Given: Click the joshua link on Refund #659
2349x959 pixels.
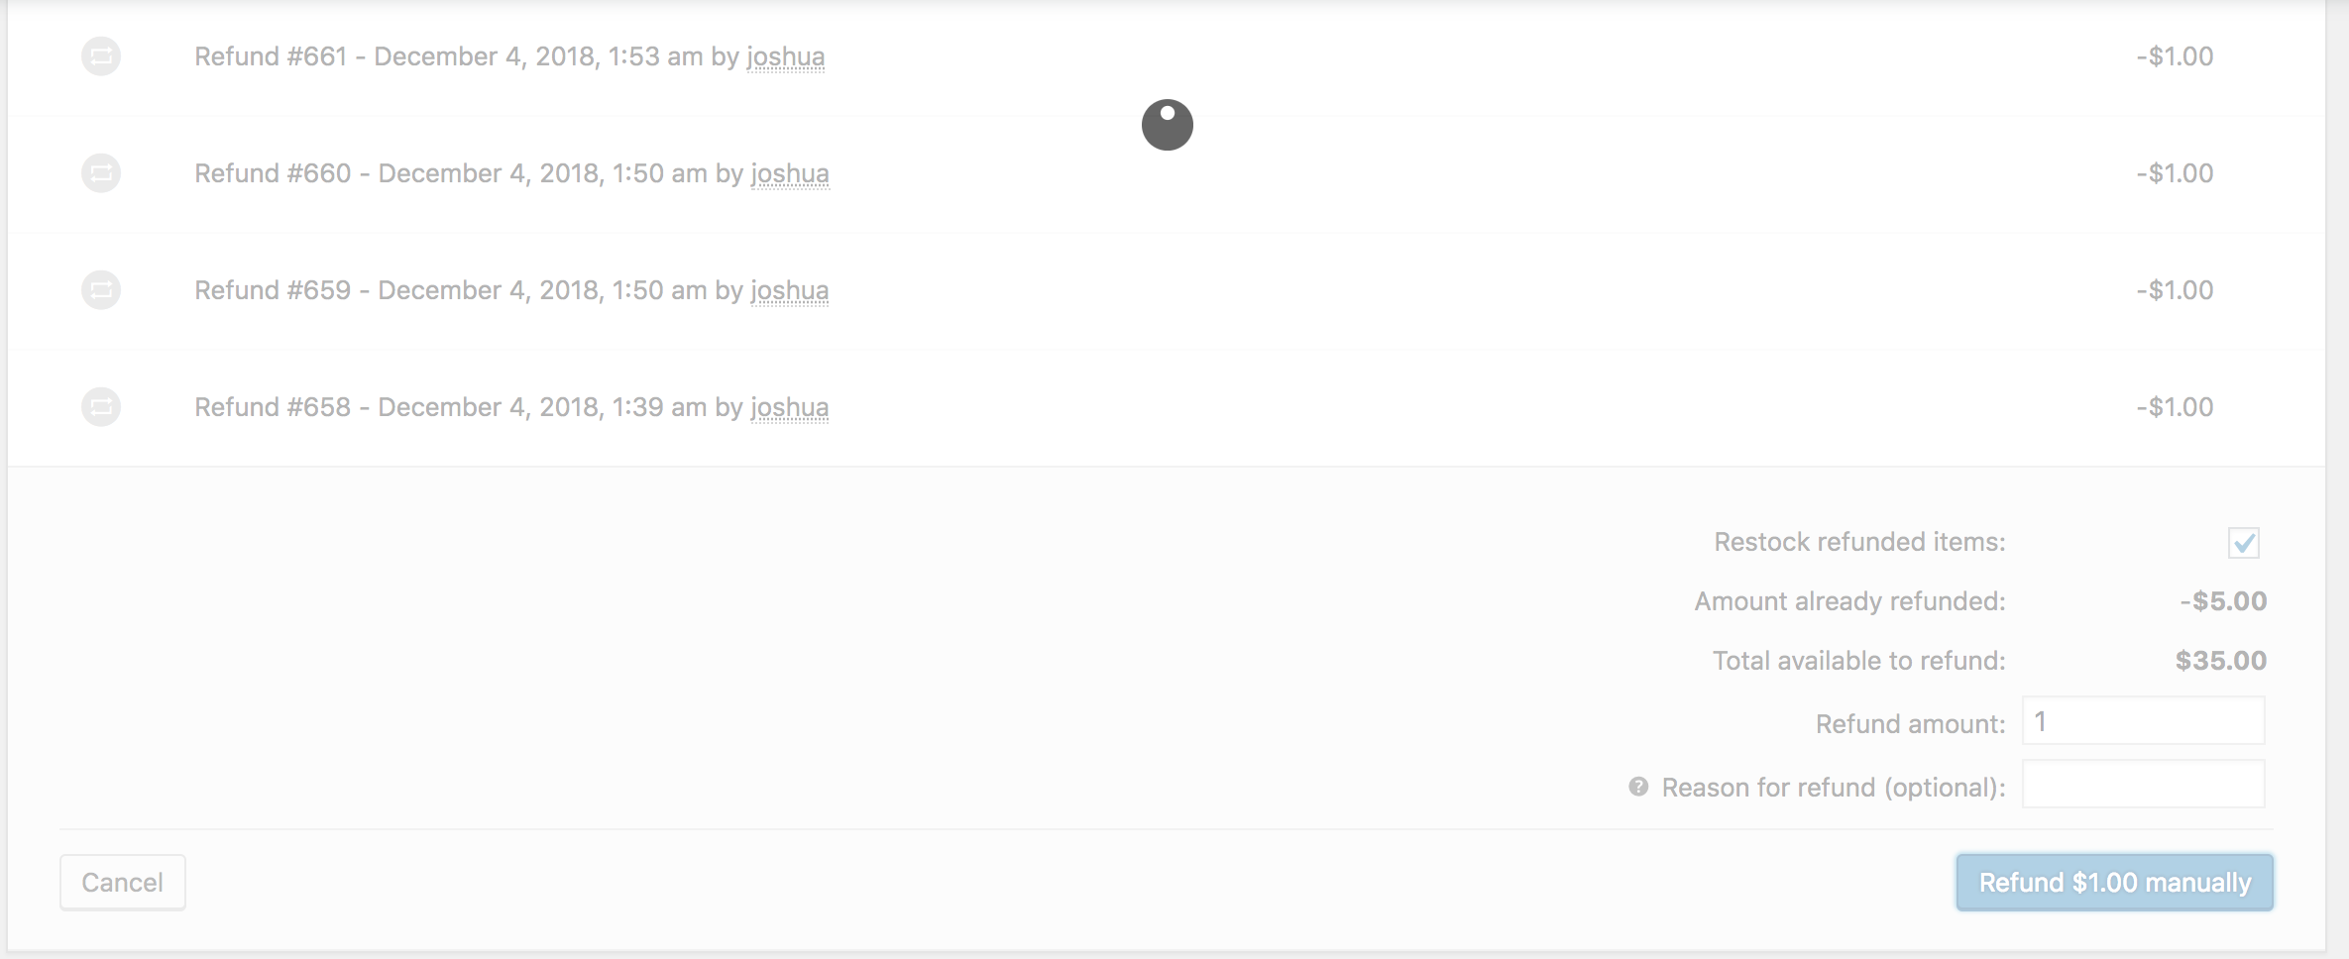Looking at the screenshot, I should 789,289.
